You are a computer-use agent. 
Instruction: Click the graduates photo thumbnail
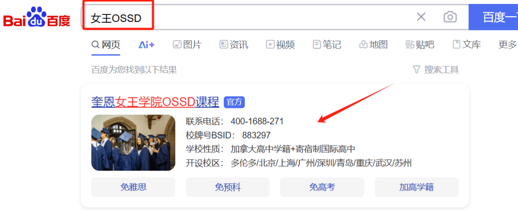pyautogui.click(x=133, y=142)
